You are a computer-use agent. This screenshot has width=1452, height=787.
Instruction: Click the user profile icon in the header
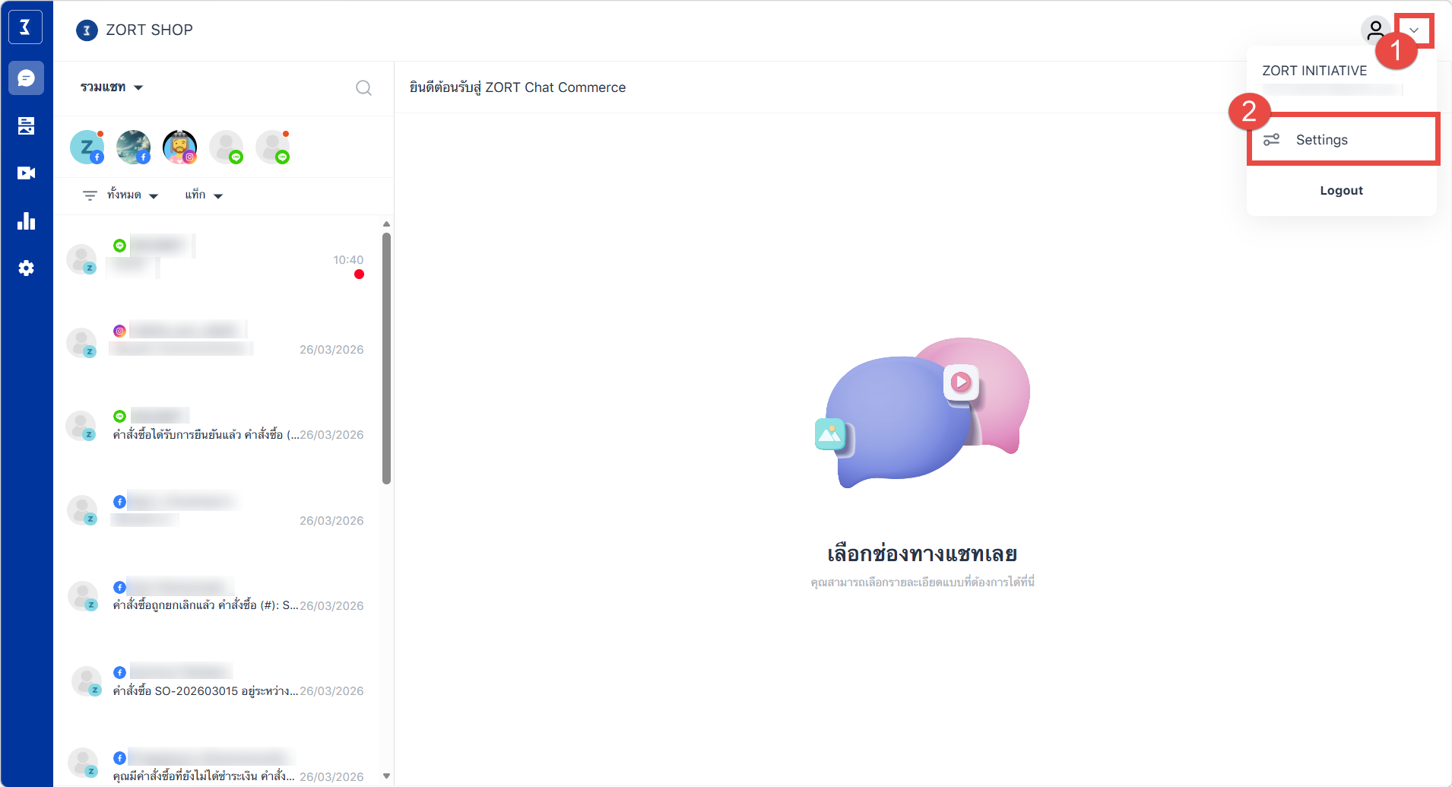[1374, 30]
